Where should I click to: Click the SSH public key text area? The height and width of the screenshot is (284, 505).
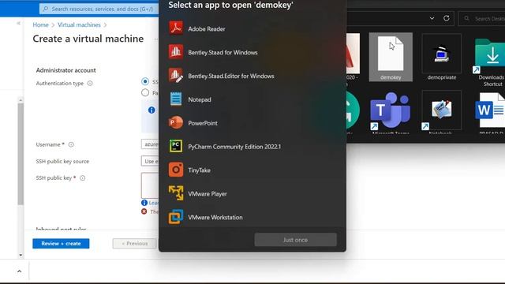tap(150, 185)
